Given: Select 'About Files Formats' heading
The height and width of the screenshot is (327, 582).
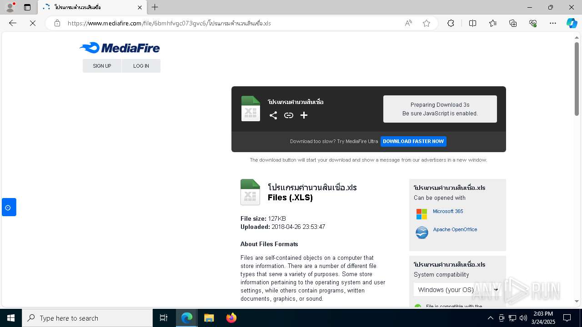Looking at the screenshot, I should tap(269, 244).
